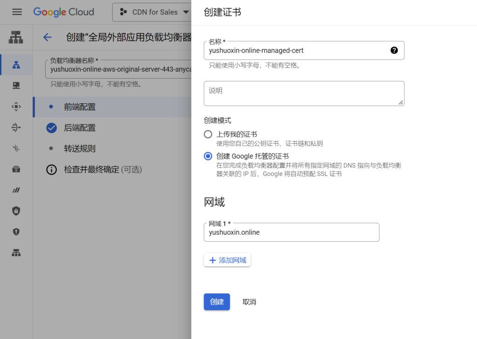Open 前端配置 step

pyautogui.click(x=80, y=107)
